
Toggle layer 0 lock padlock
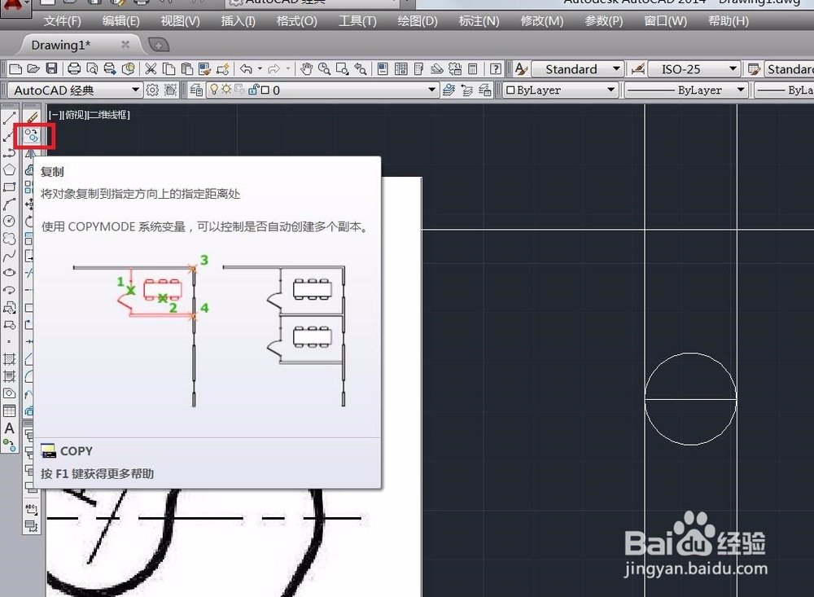(253, 90)
